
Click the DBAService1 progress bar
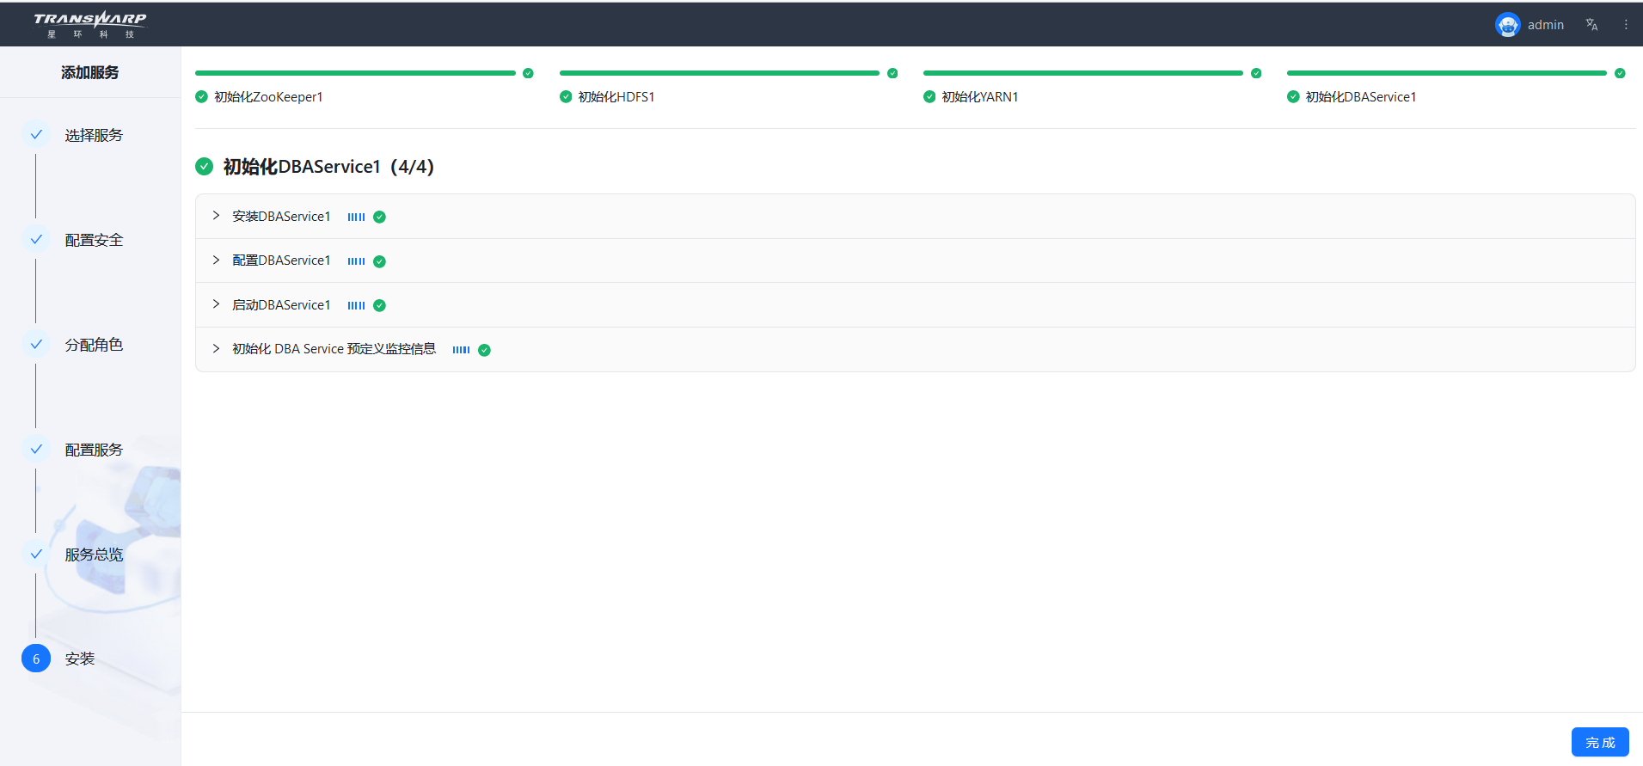(1447, 73)
